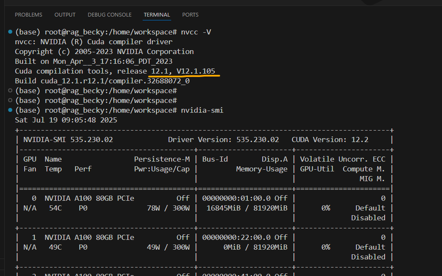Click '0MiB / 81920MiB' memory usage

tap(255, 247)
